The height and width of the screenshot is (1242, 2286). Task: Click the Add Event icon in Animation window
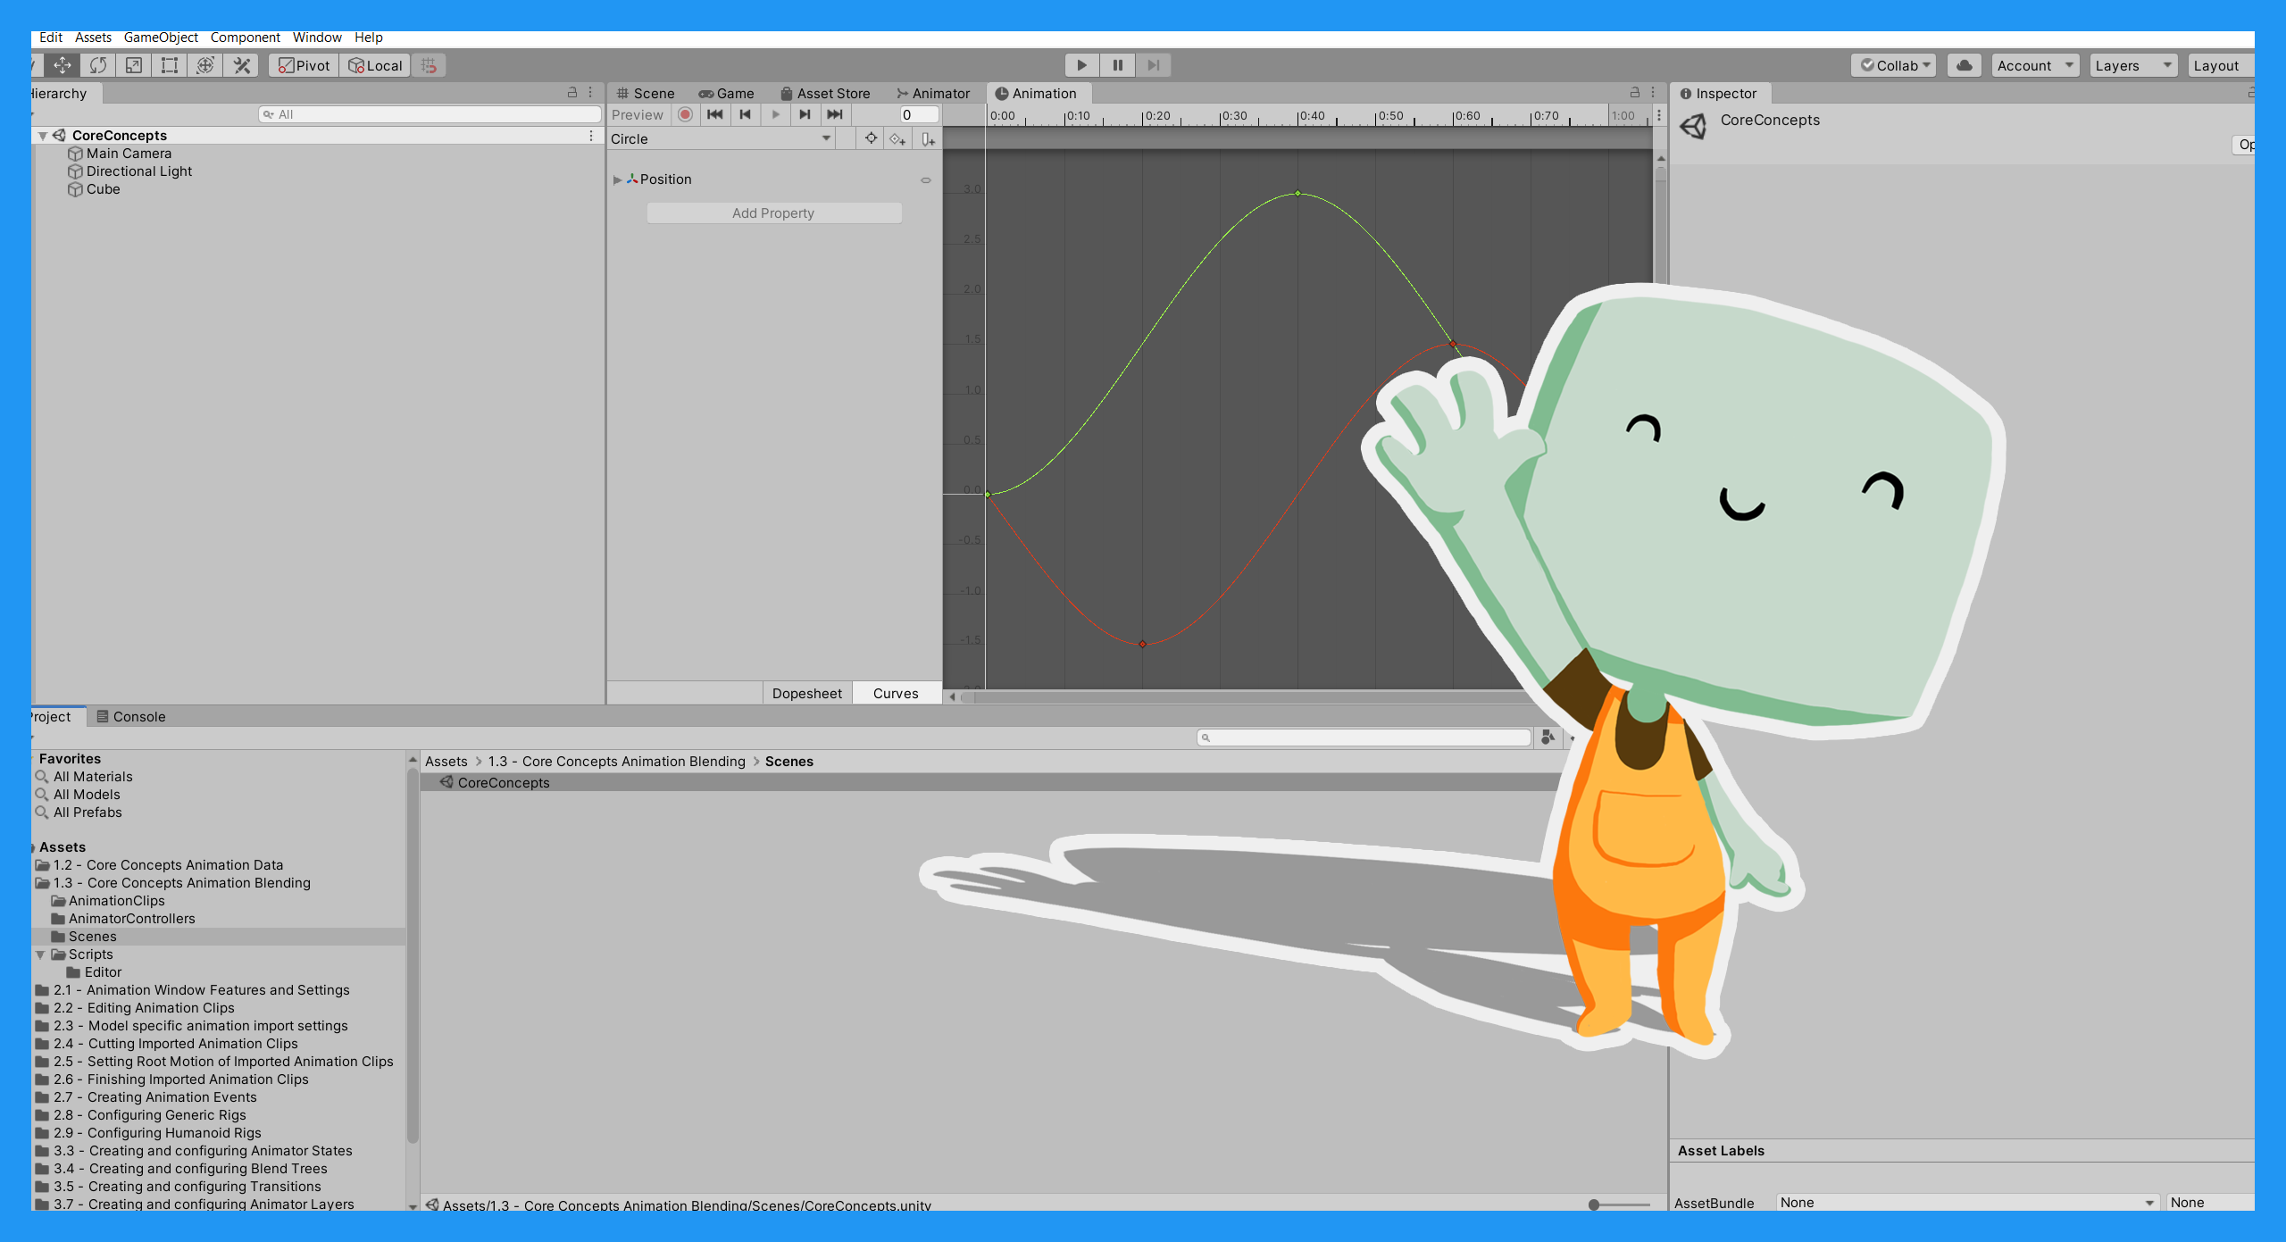927,138
